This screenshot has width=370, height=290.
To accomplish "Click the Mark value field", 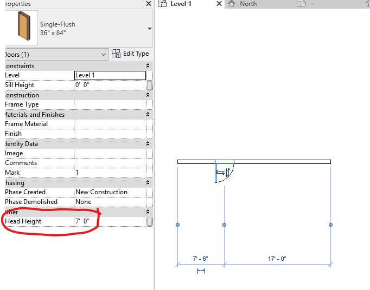I will point(110,173).
